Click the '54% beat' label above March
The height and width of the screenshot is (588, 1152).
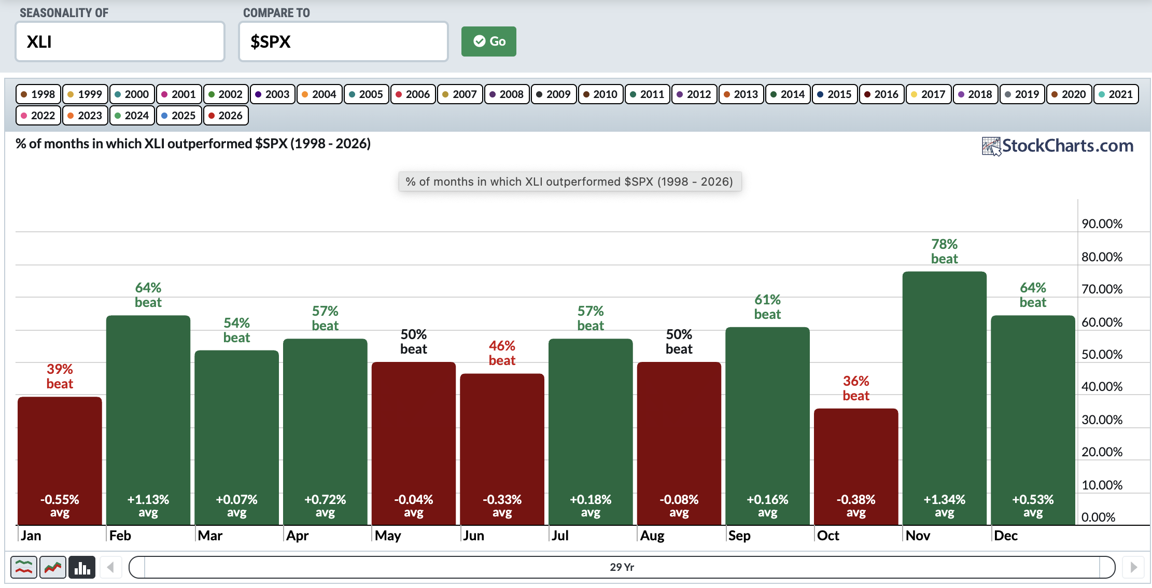point(236,330)
